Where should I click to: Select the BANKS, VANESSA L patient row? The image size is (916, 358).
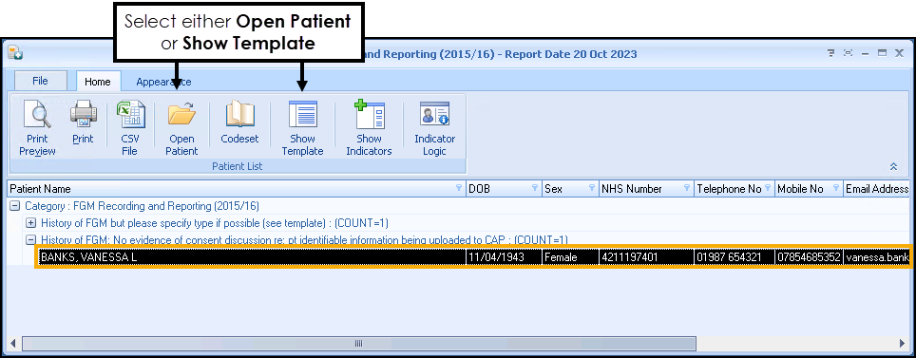tap(473, 257)
